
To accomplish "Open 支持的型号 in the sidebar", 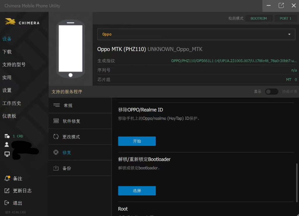I will coord(14,64).
